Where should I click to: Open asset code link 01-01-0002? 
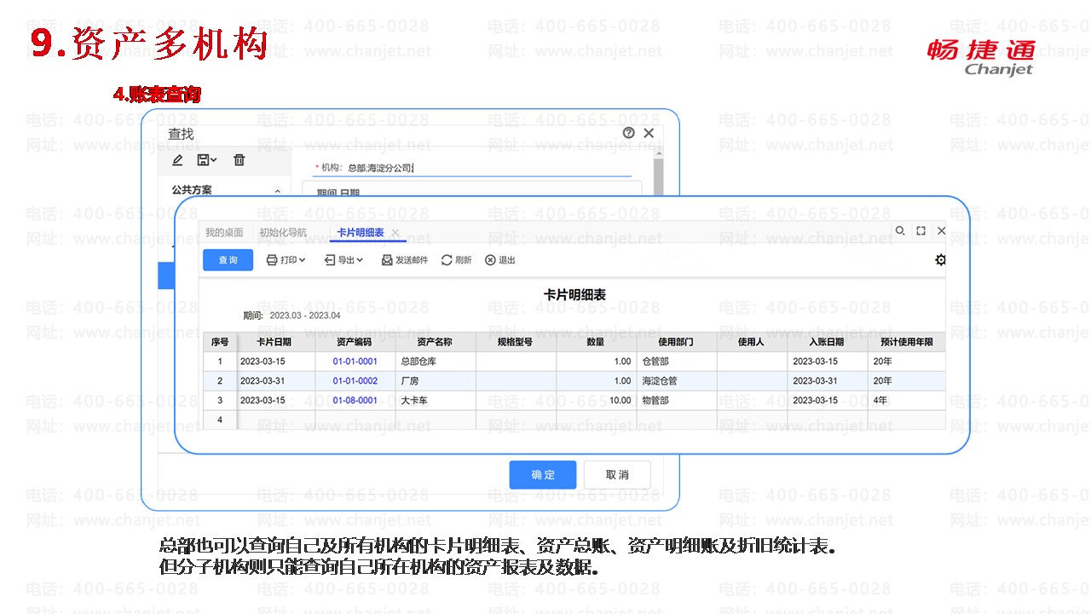pyautogui.click(x=355, y=381)
